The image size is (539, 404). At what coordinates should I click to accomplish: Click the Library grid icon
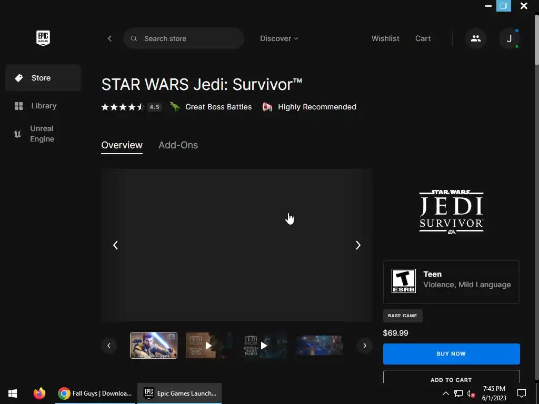pyautogui.click(x=18, y=106)
